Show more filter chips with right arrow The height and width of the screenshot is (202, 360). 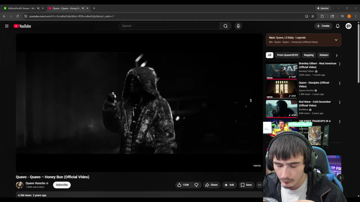pos(337,55)
